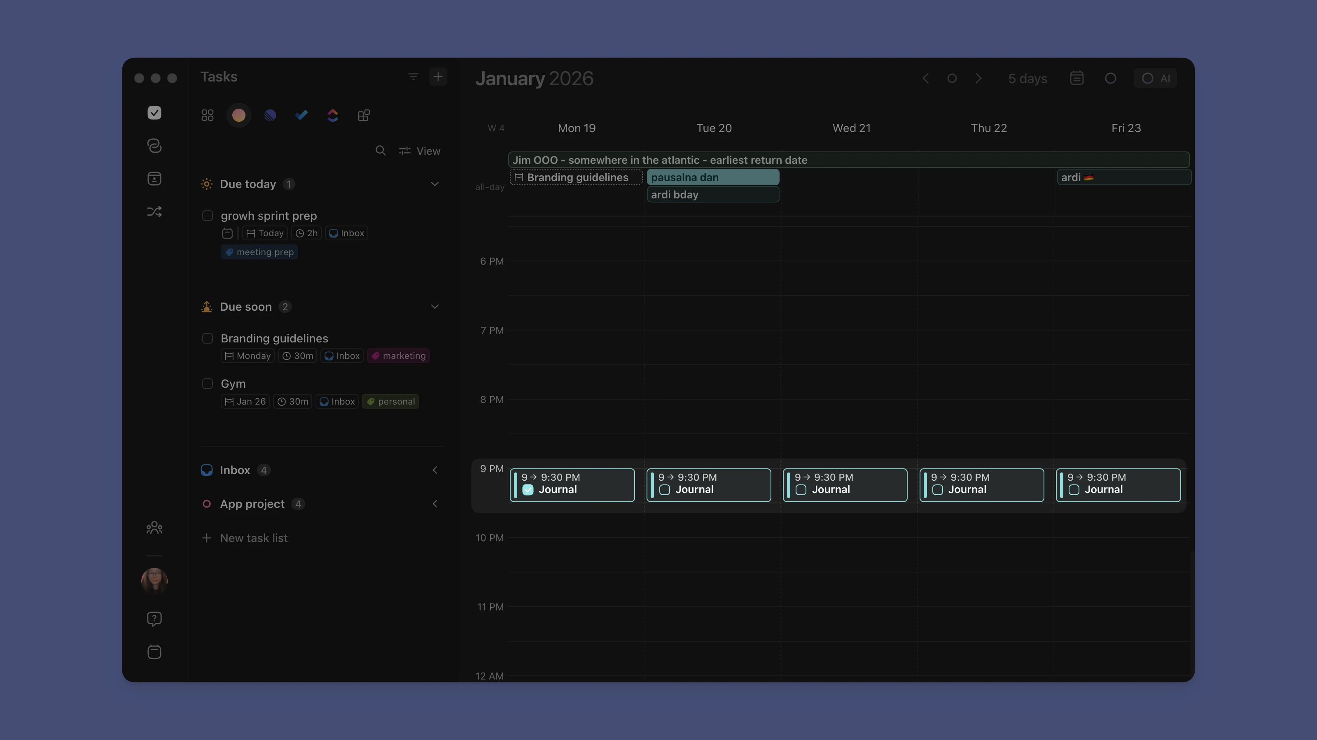Complete Tuesday's Journal event checkbox
Image resolution: width=1317 pixels, height=740 pixels.
point(664,489)
